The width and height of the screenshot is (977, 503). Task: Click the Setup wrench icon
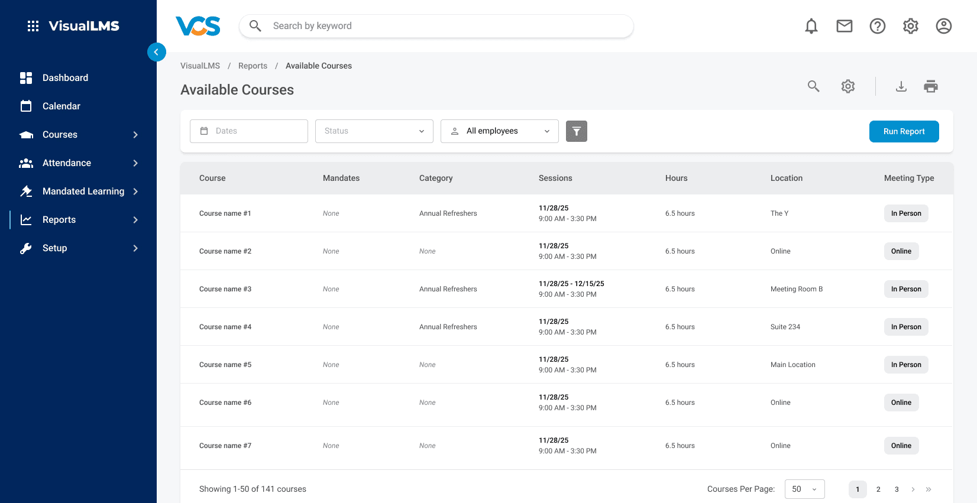coord(26,248)
